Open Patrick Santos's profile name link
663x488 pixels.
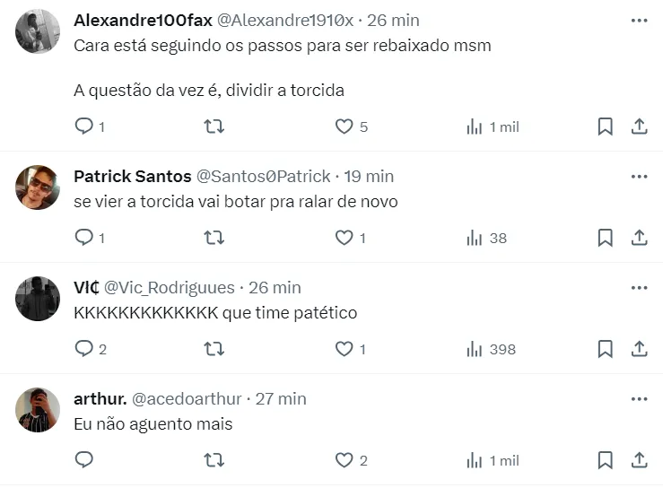[132, 176]
